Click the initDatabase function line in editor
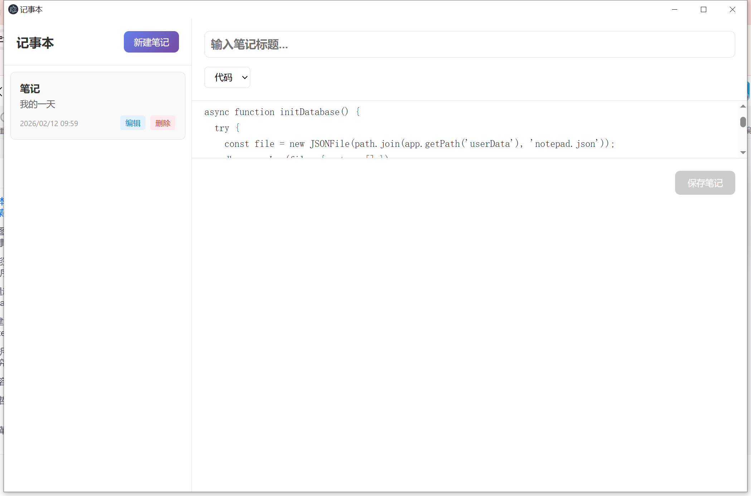The width and height of the screenshot is (751, 496). click(282, 112)
